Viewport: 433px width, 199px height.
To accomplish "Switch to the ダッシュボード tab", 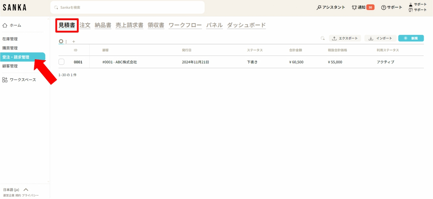I will click(x=246, y=25).
